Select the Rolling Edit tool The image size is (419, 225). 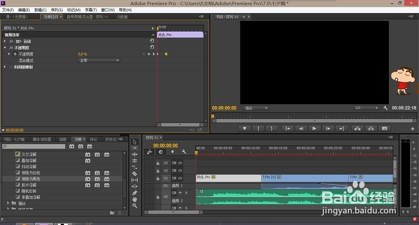pos(134,161)
